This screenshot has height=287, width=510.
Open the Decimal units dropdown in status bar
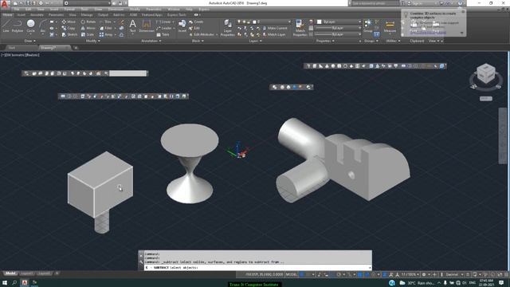[x=453, y=274]
